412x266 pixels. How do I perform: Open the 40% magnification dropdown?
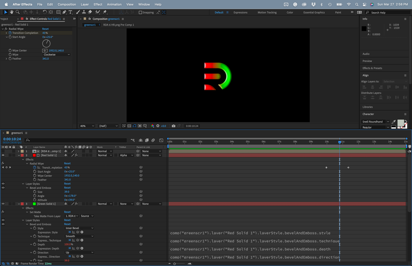(87, 126)
